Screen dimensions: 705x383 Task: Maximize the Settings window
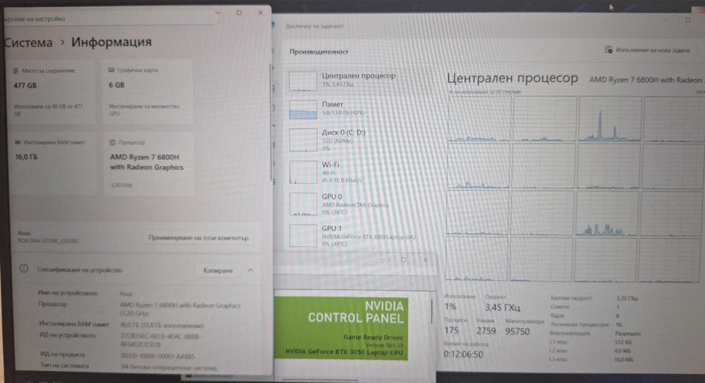[239, 13]
